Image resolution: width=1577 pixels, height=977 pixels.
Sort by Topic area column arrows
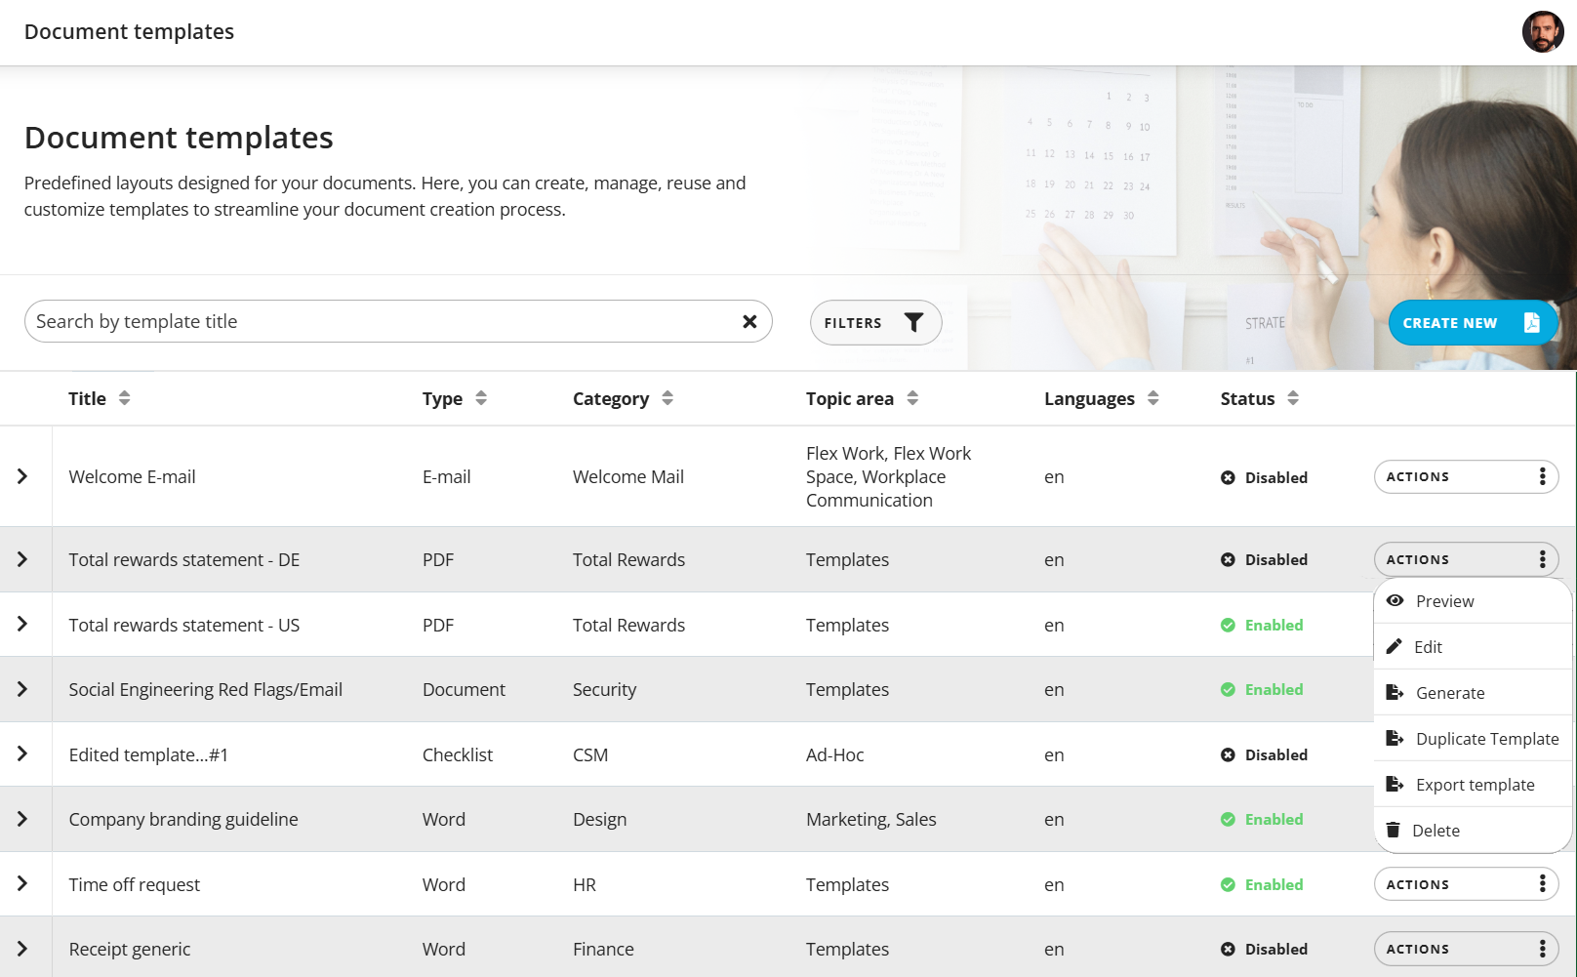click(912, 398)
